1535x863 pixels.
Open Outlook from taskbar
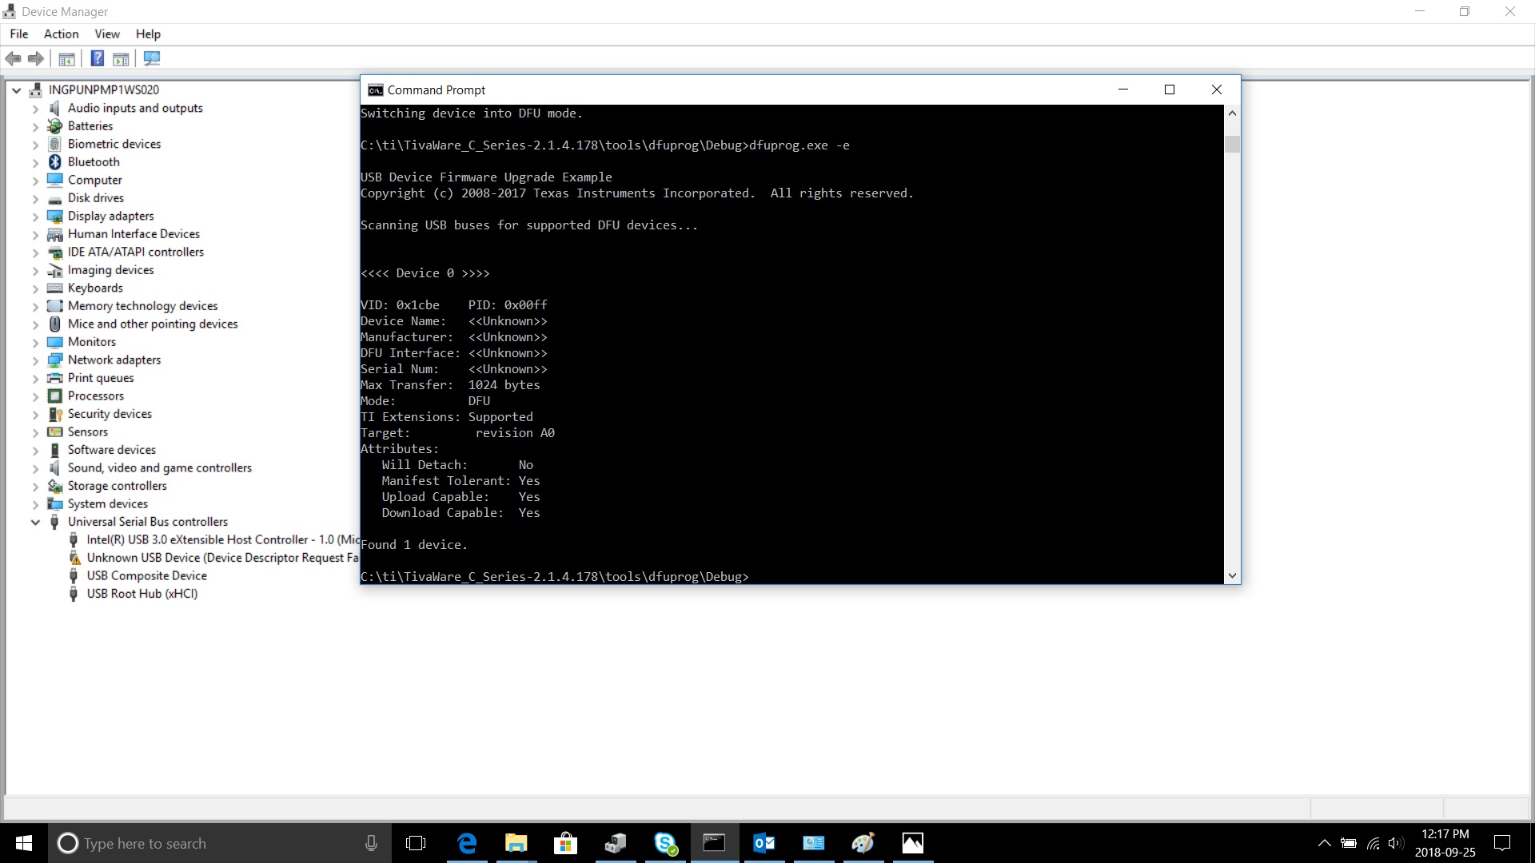pyautogui.click(x=764, y=843)
